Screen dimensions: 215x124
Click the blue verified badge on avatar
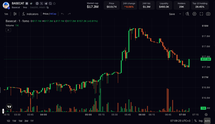pos(9,8)
